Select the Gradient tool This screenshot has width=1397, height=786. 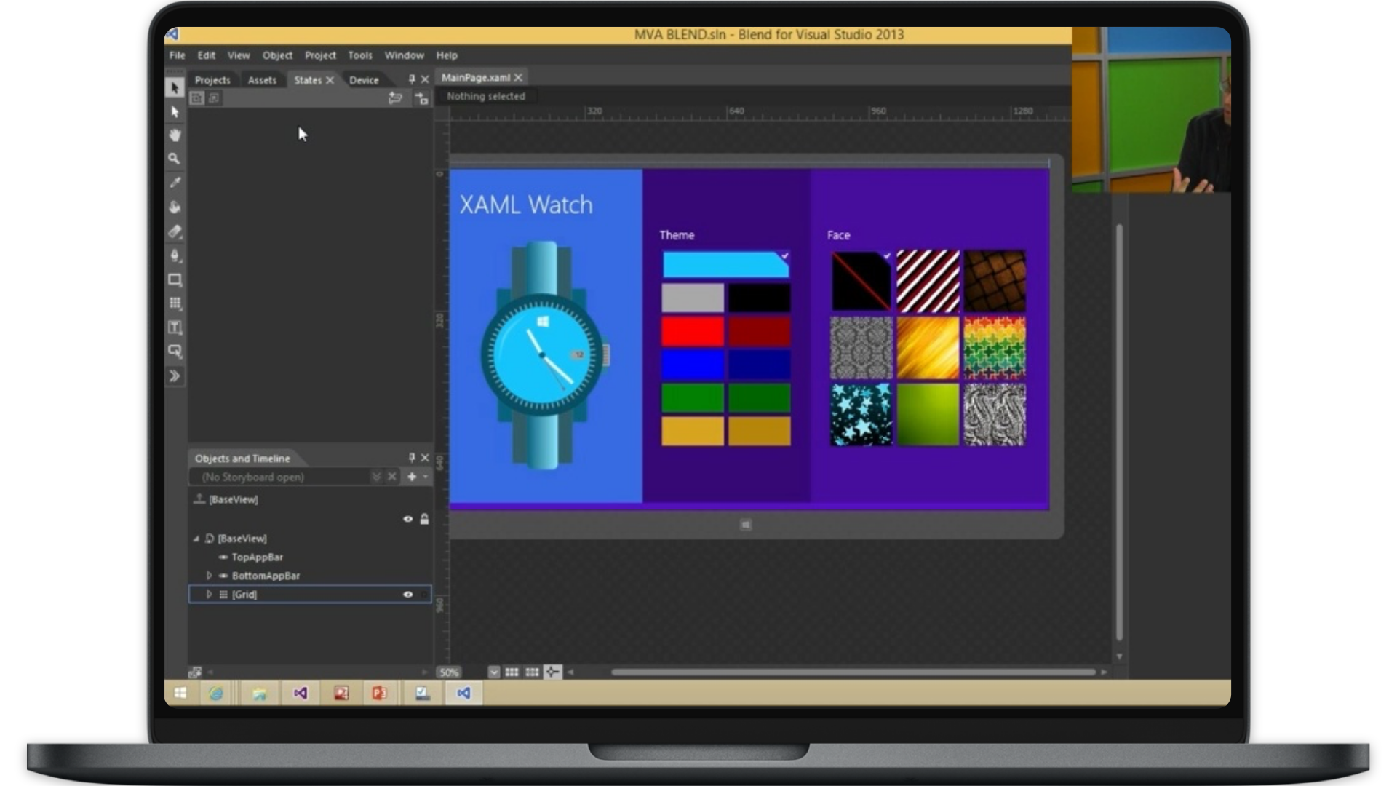pyautogui.click(x=175, y=231)
